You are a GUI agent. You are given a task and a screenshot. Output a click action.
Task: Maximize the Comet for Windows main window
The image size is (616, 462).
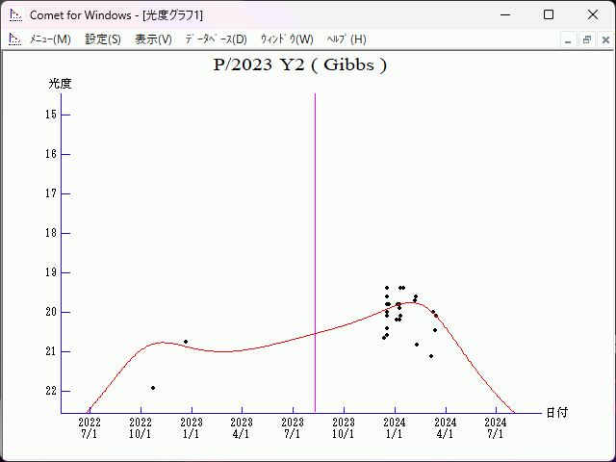[x=549, y=14]
